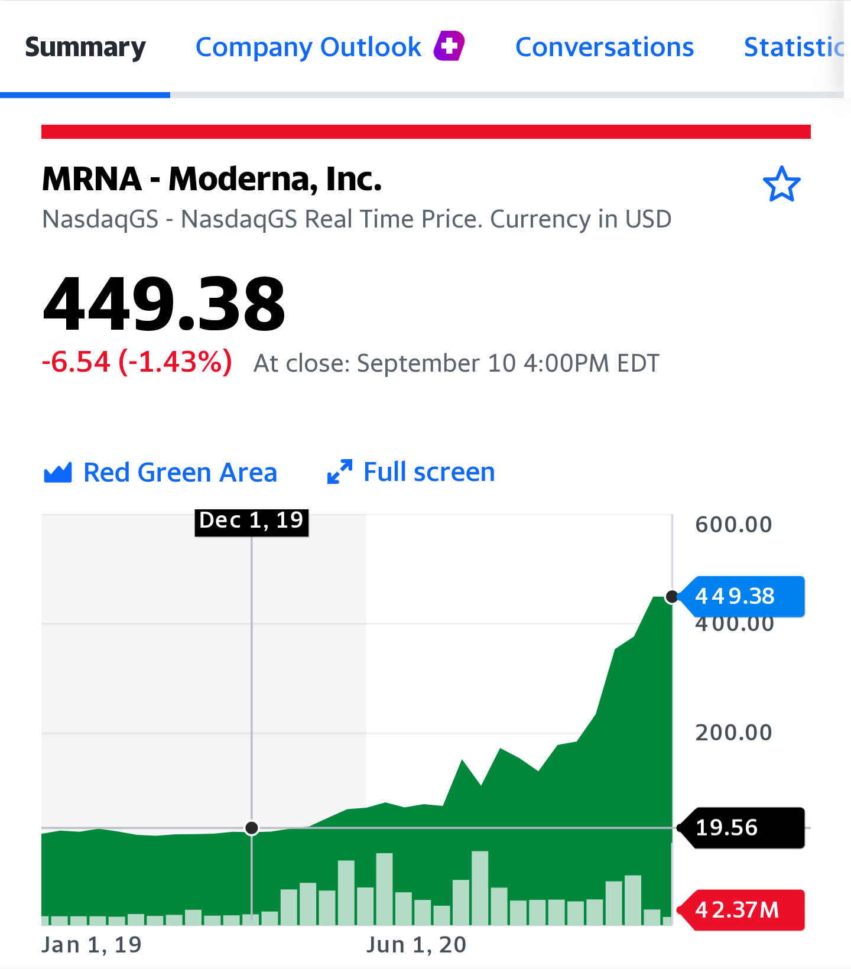Open the Red Green Area chart type selector

(x=161, y=473)
